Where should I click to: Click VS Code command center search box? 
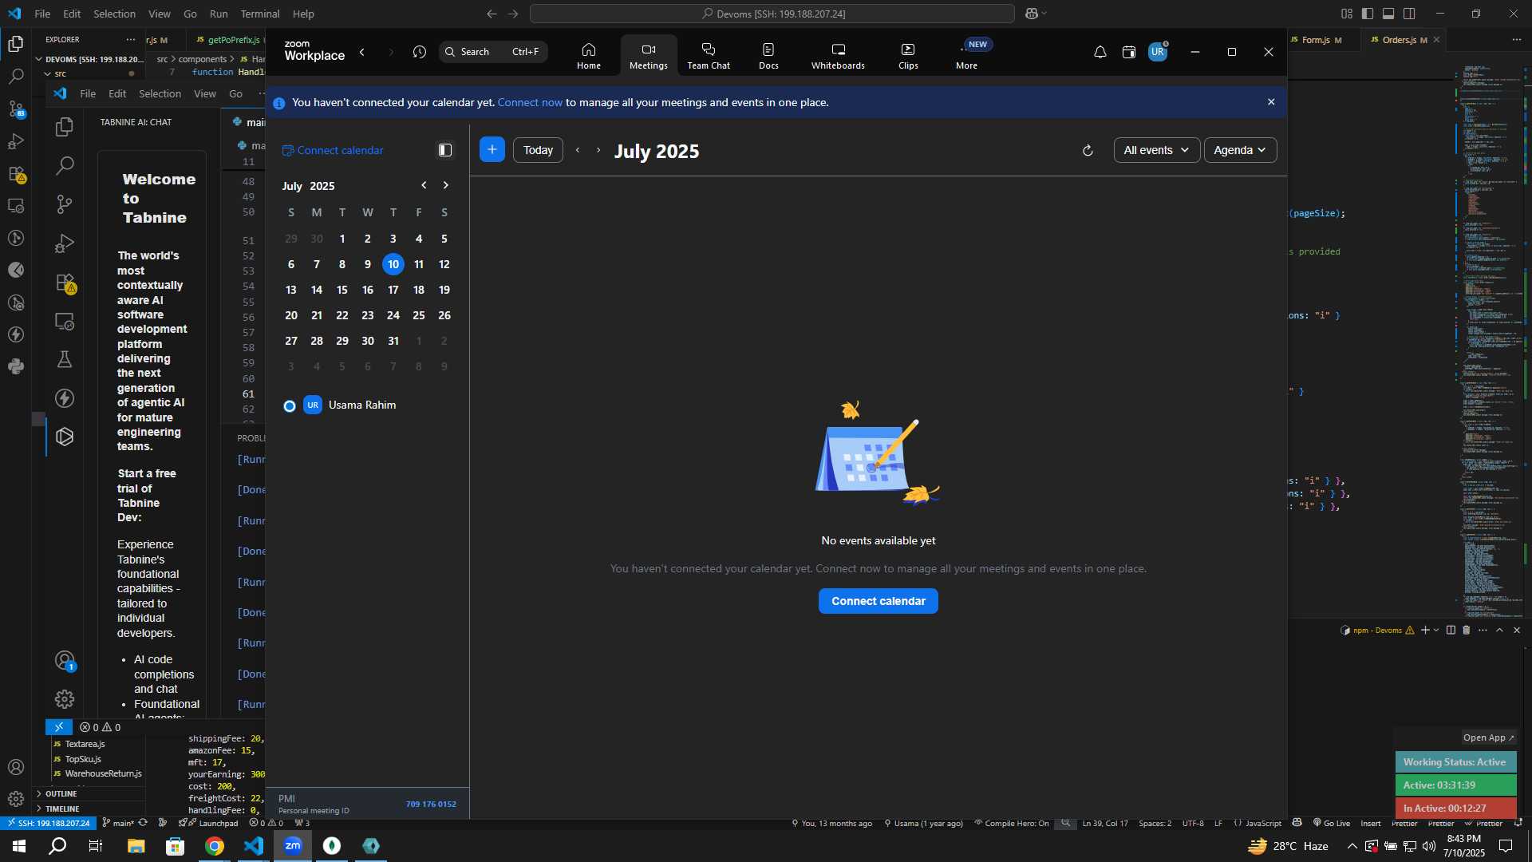point(772,14)
